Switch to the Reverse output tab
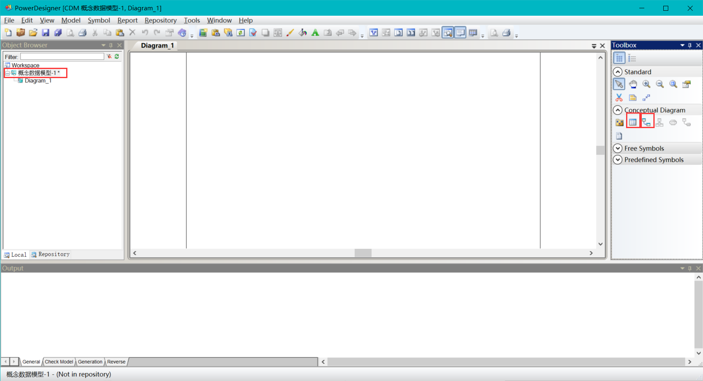Image resolution: width=703 pixels, height=381 pixels. (116, 362)
